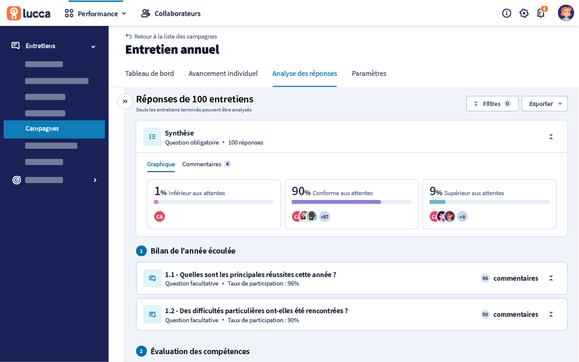Click the 90% Conforme aux attentes card

pyautogui.click(x=351, y=204)
